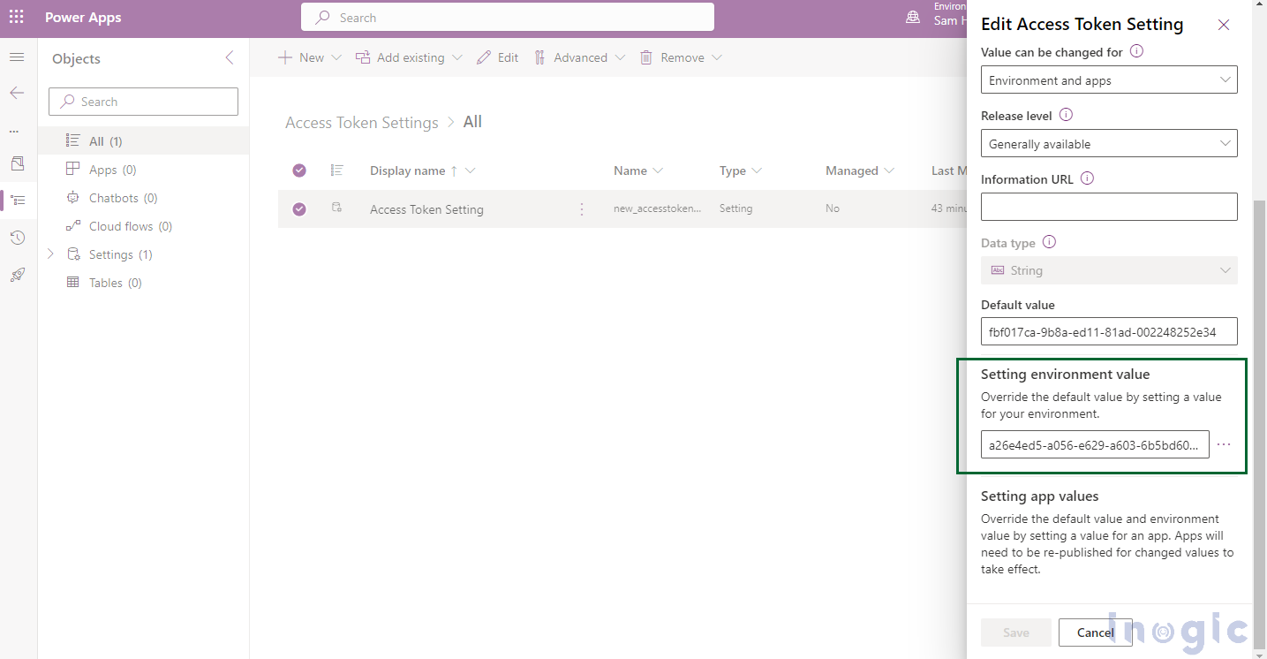The width and height of the screenshot is (1267, 659).
Task: Toggle the select-all checkmark in table header
Action: (x=299, y=170)
